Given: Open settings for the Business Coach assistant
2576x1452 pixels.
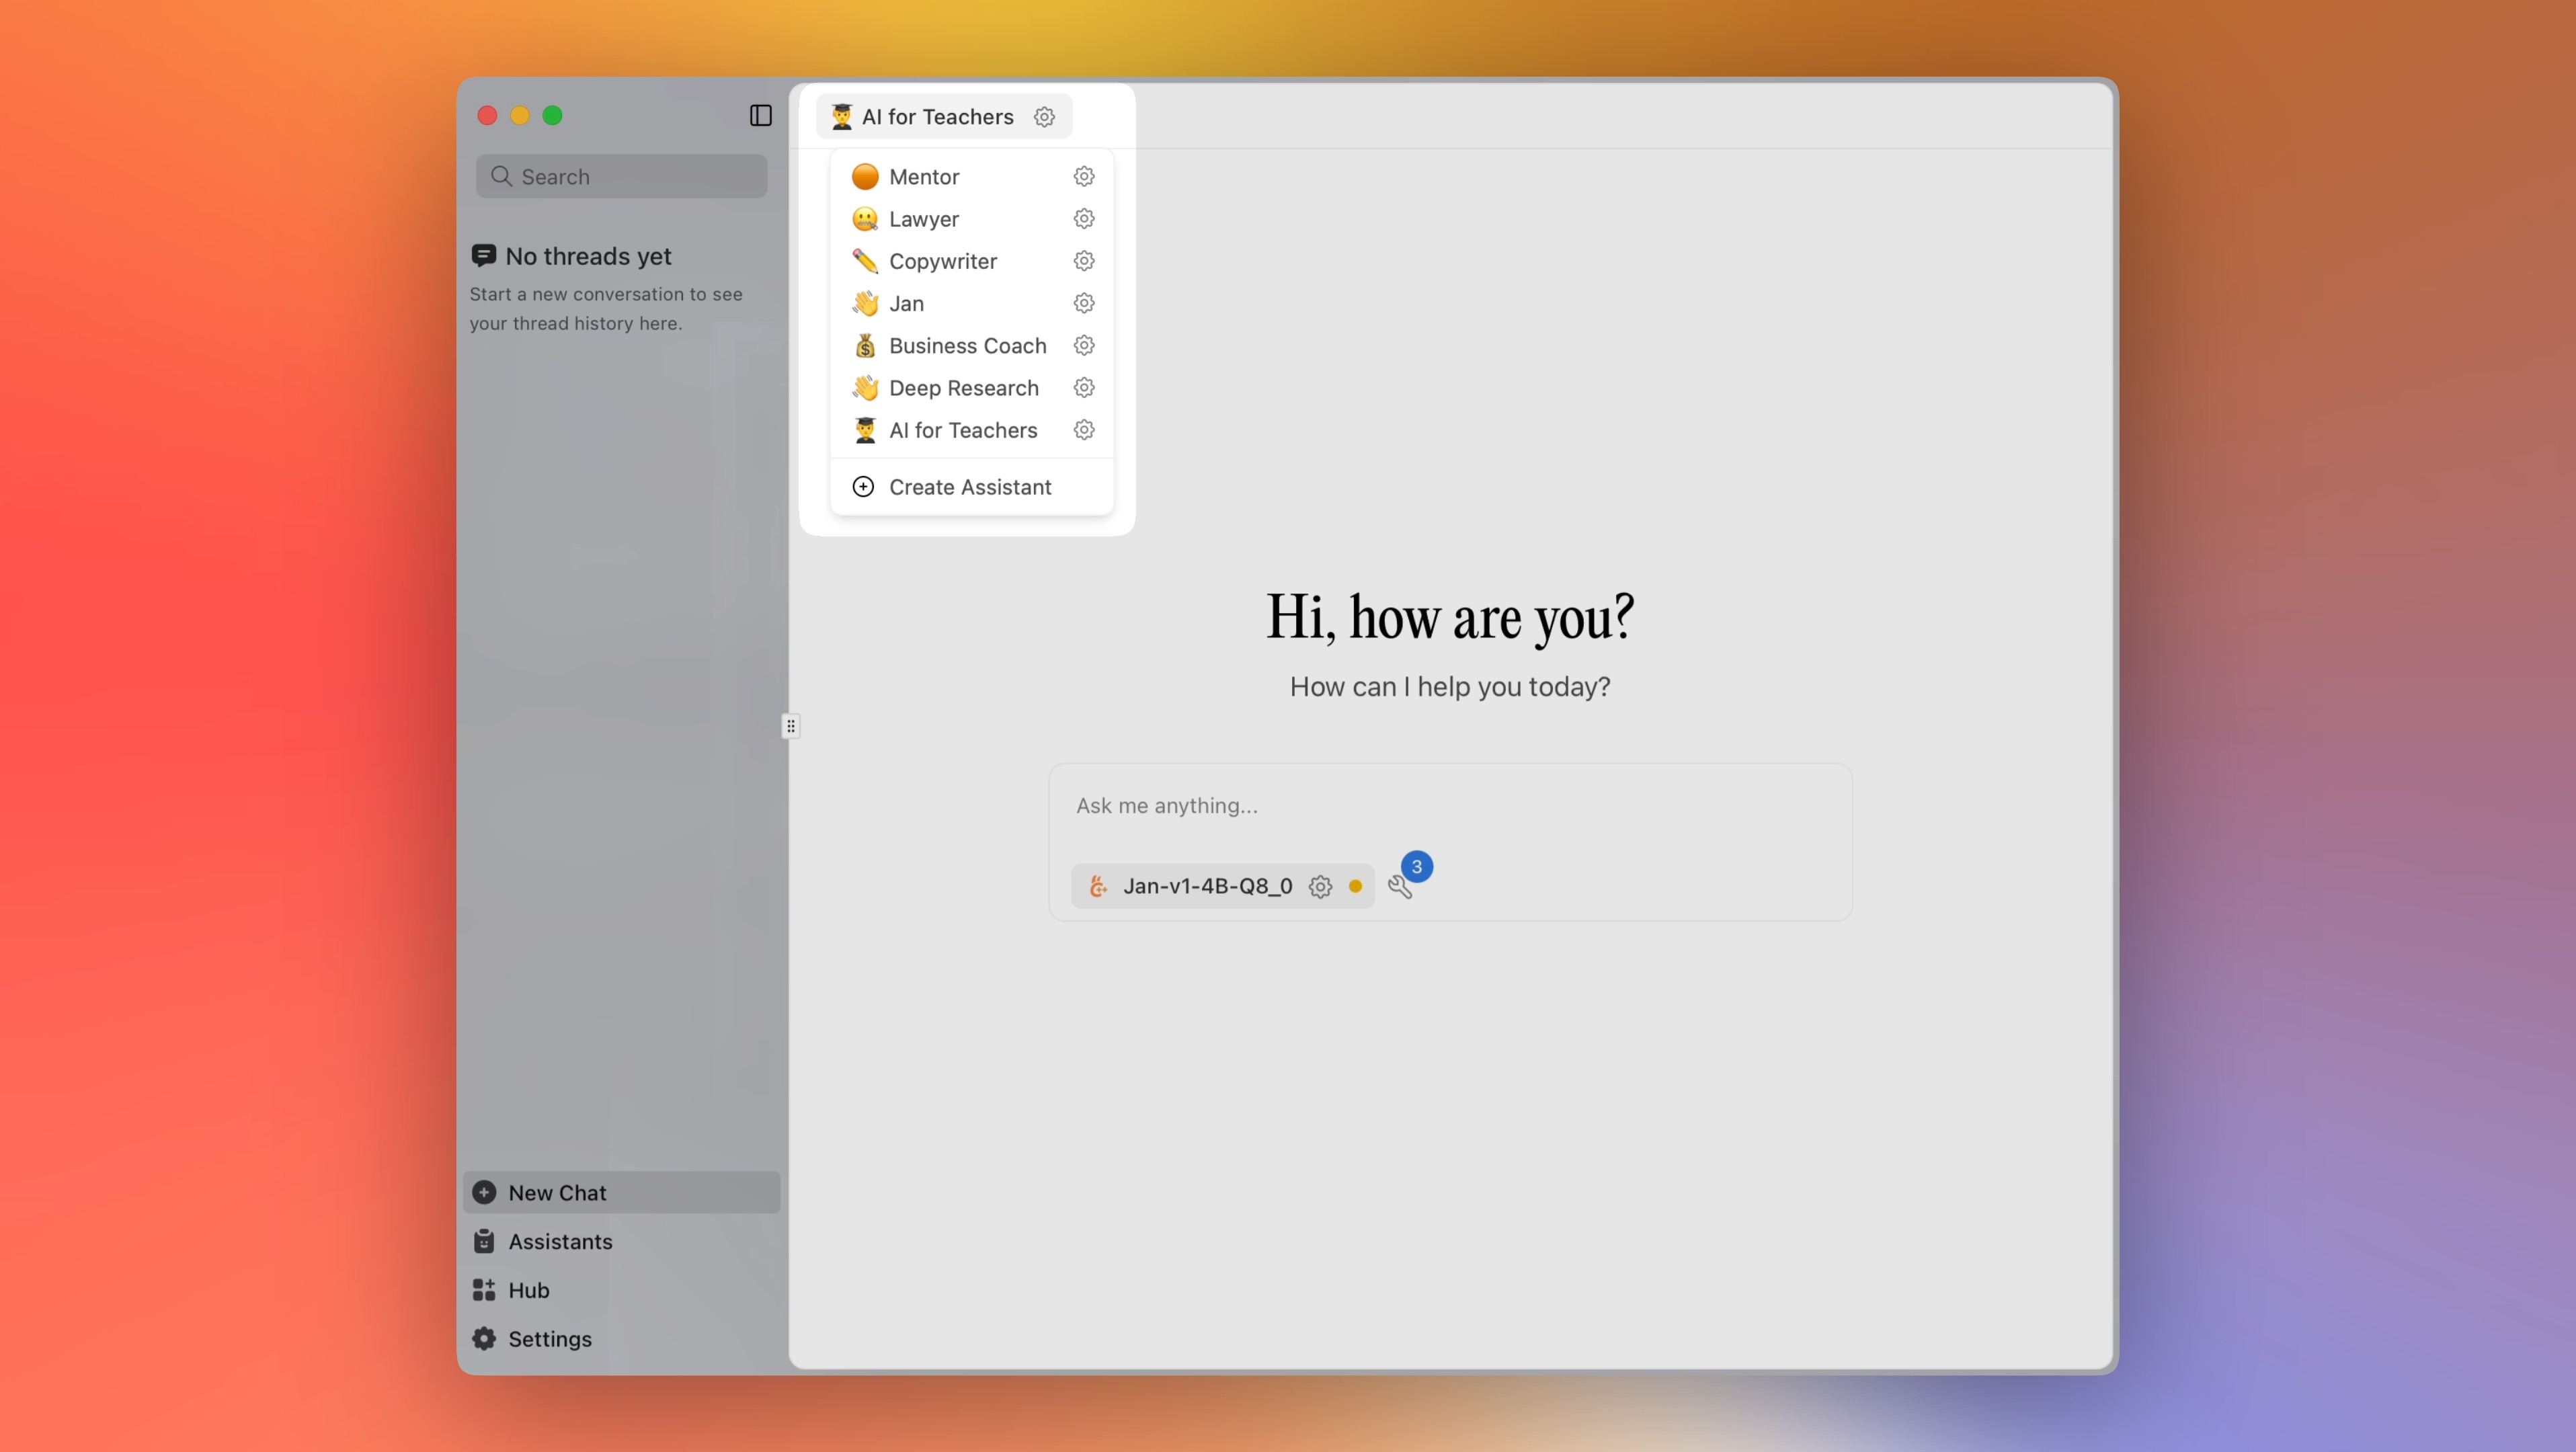Looking at the screenshot, I should tap(1084, 345).
